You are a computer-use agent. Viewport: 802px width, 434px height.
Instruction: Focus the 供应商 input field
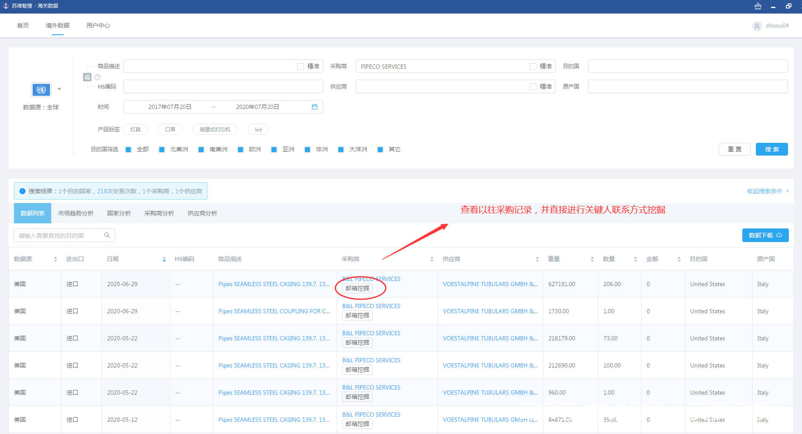(x=455, y=86)
